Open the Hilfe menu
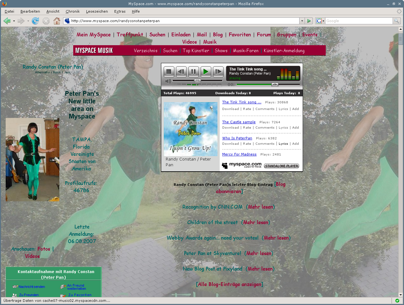 point(136,11)
